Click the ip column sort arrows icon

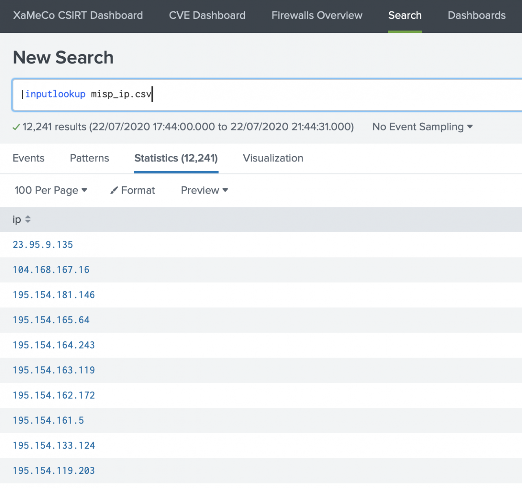click(28, 220)
